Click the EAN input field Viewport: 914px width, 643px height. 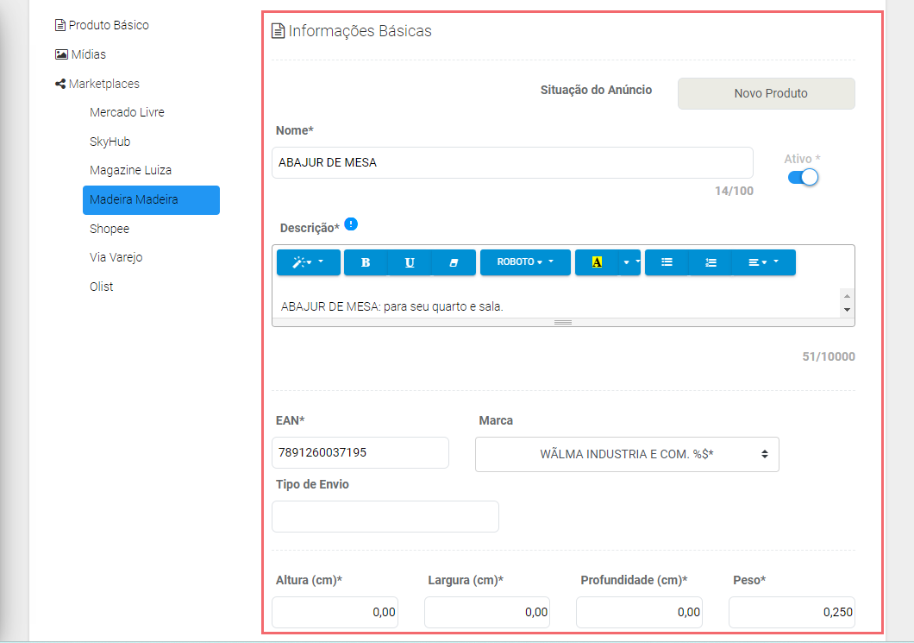pos(360,453)
